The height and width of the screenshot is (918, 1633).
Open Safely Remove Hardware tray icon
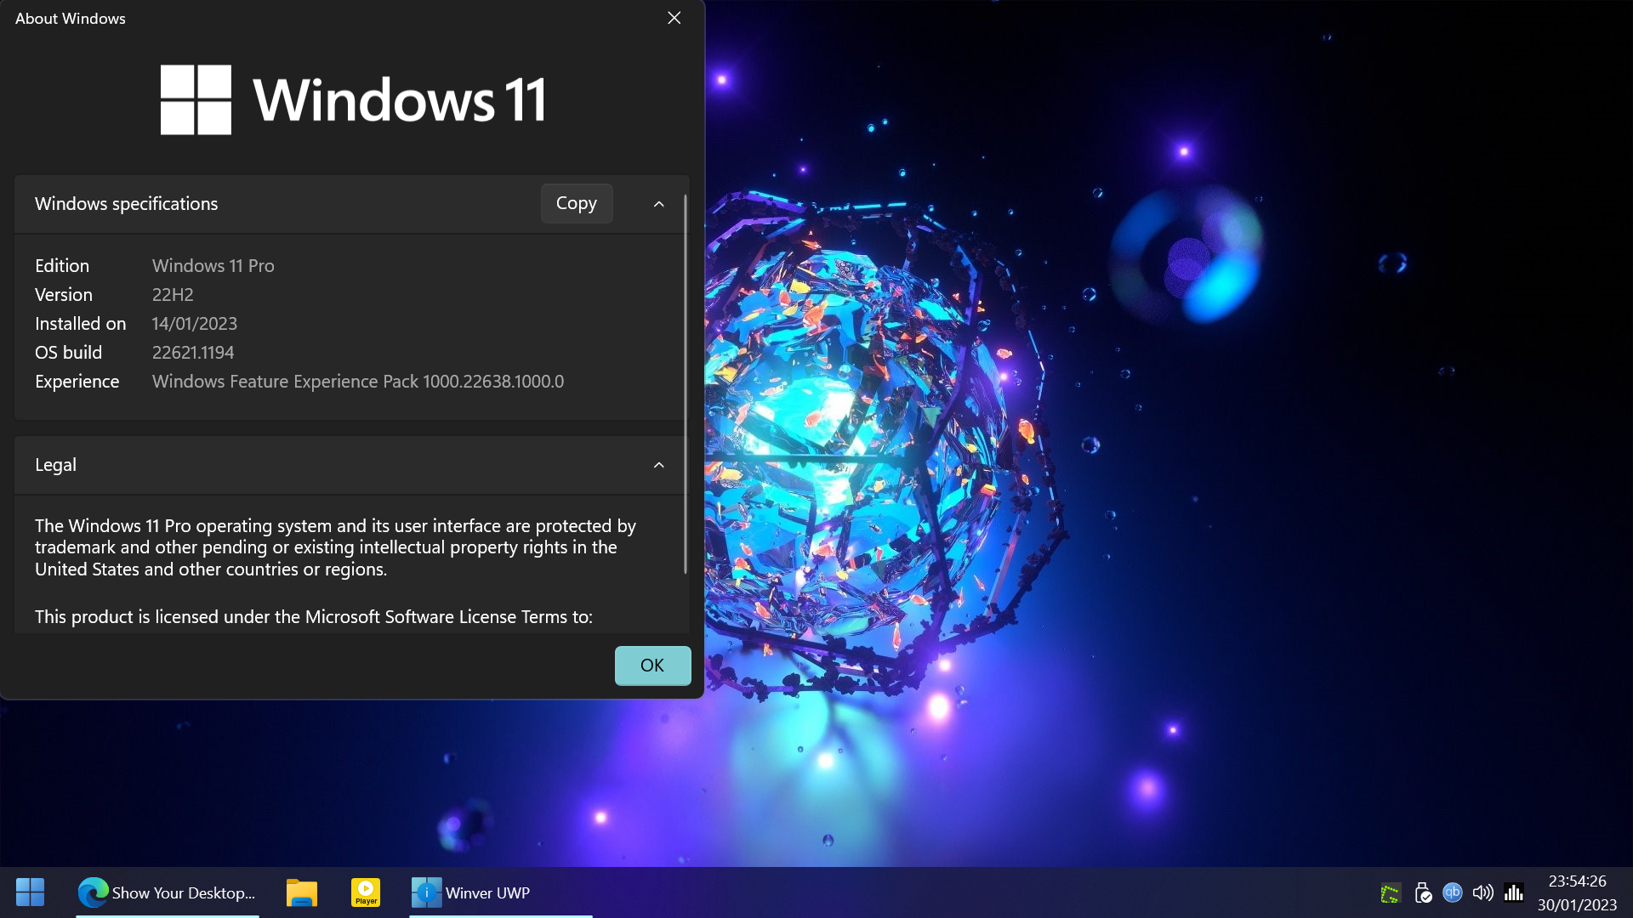pyautogui.click(x=1422, y=893)
